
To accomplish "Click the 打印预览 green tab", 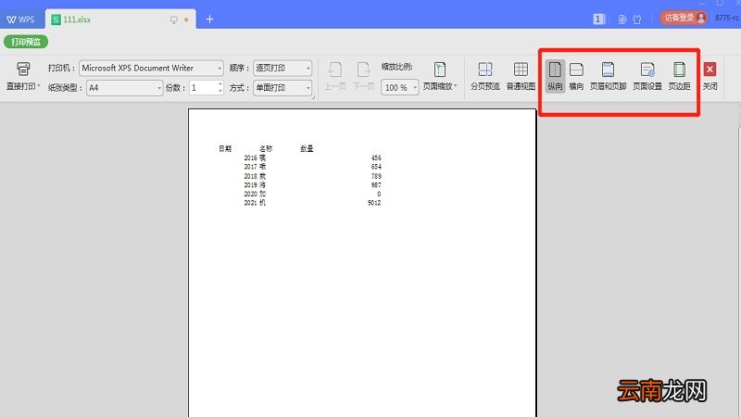I will point(26,42).
